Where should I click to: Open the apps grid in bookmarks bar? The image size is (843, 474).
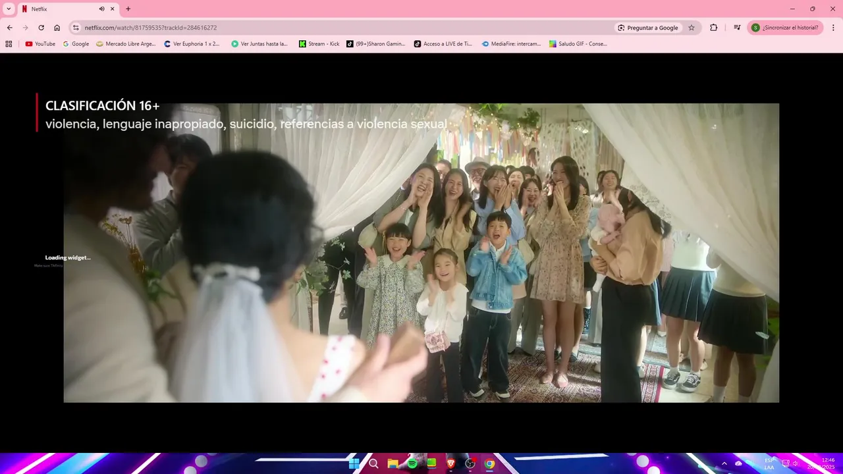point(9,44)
